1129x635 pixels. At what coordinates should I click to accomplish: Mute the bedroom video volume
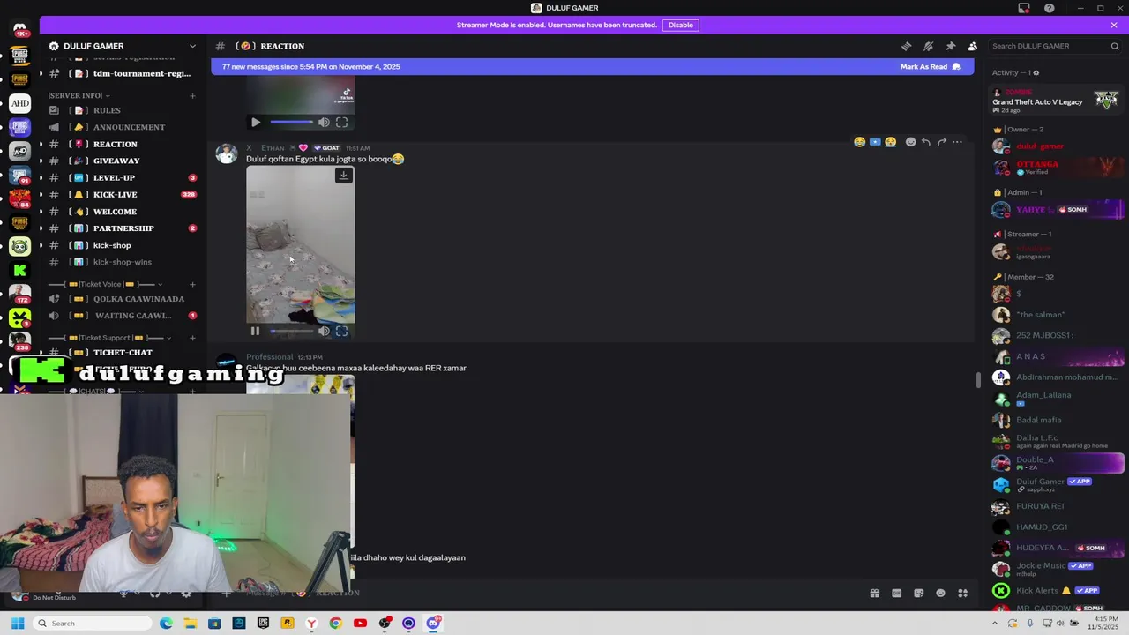324,332
